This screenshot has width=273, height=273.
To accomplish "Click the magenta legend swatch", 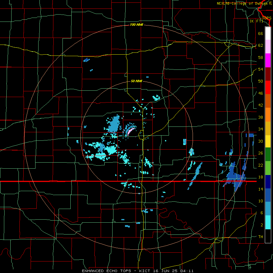I will click(268, 60).
